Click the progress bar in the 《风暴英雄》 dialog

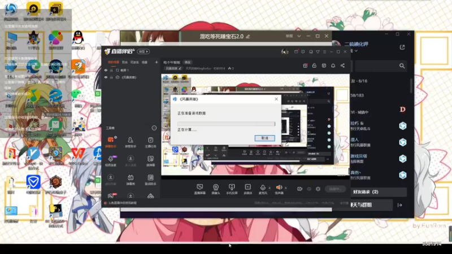coord(227,124)
